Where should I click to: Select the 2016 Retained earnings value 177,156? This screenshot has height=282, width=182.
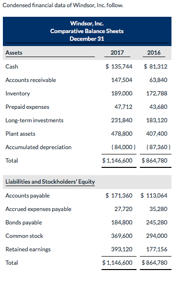(x=157, y=249)
